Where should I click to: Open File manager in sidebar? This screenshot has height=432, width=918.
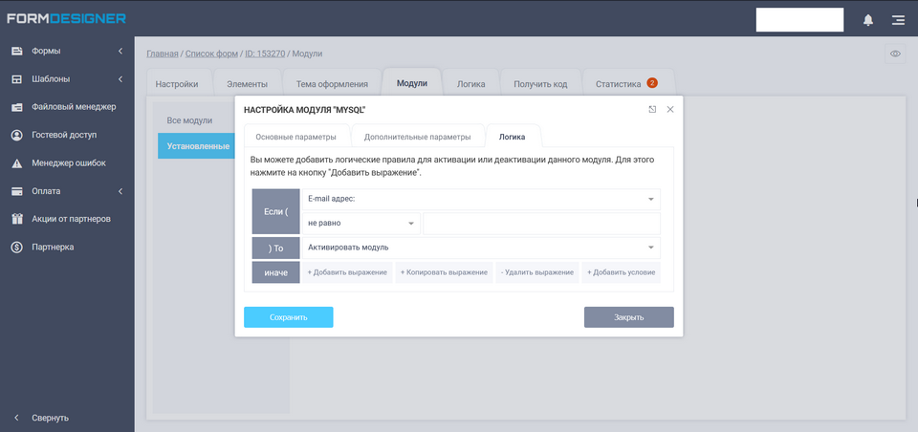pos(74,107)
